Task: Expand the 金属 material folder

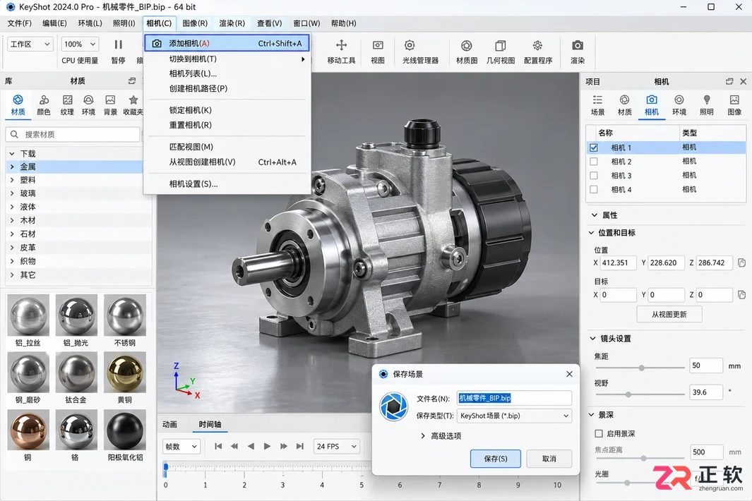Action: click(x=12, y=167)
